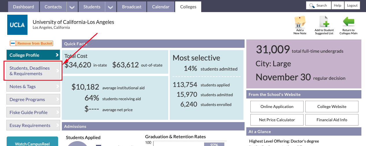366x146 pixels.
Task: Open the Degree Programs section
Action: 33,99
